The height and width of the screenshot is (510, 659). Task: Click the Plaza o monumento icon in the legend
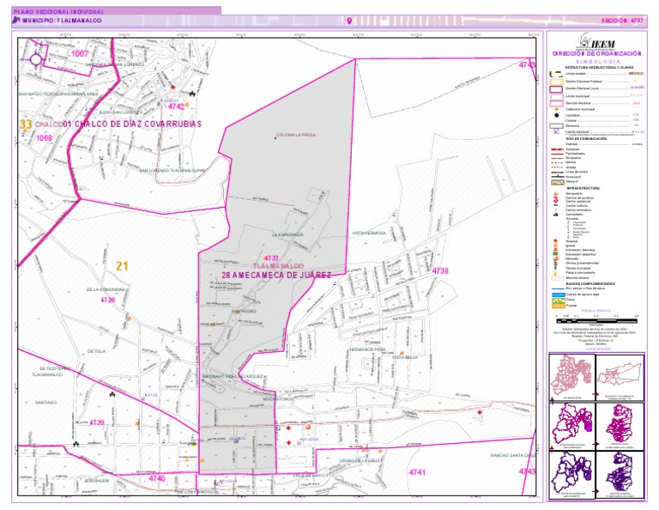click(x=556, y=273)
